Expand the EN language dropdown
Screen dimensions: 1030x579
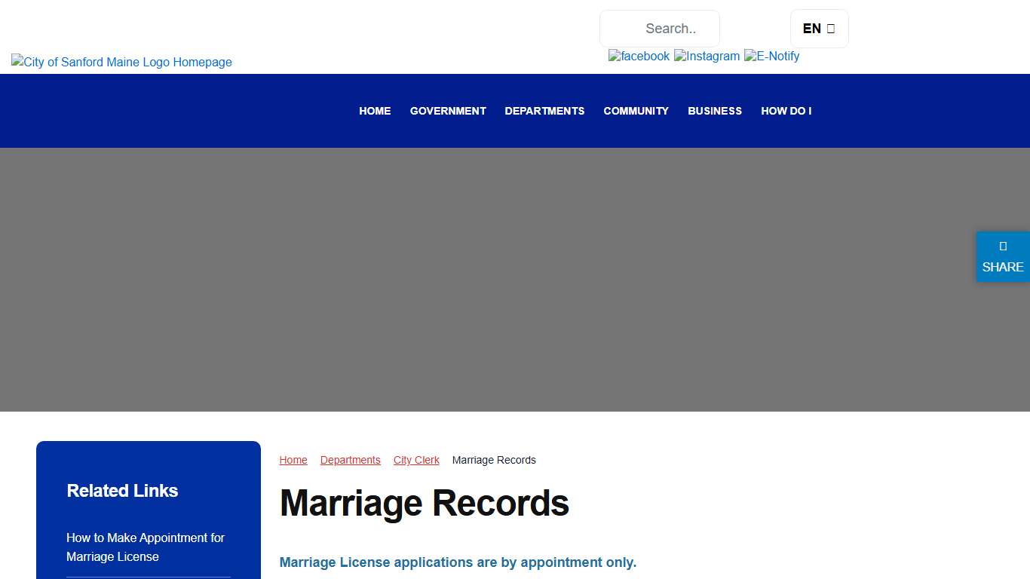(819, 29)
